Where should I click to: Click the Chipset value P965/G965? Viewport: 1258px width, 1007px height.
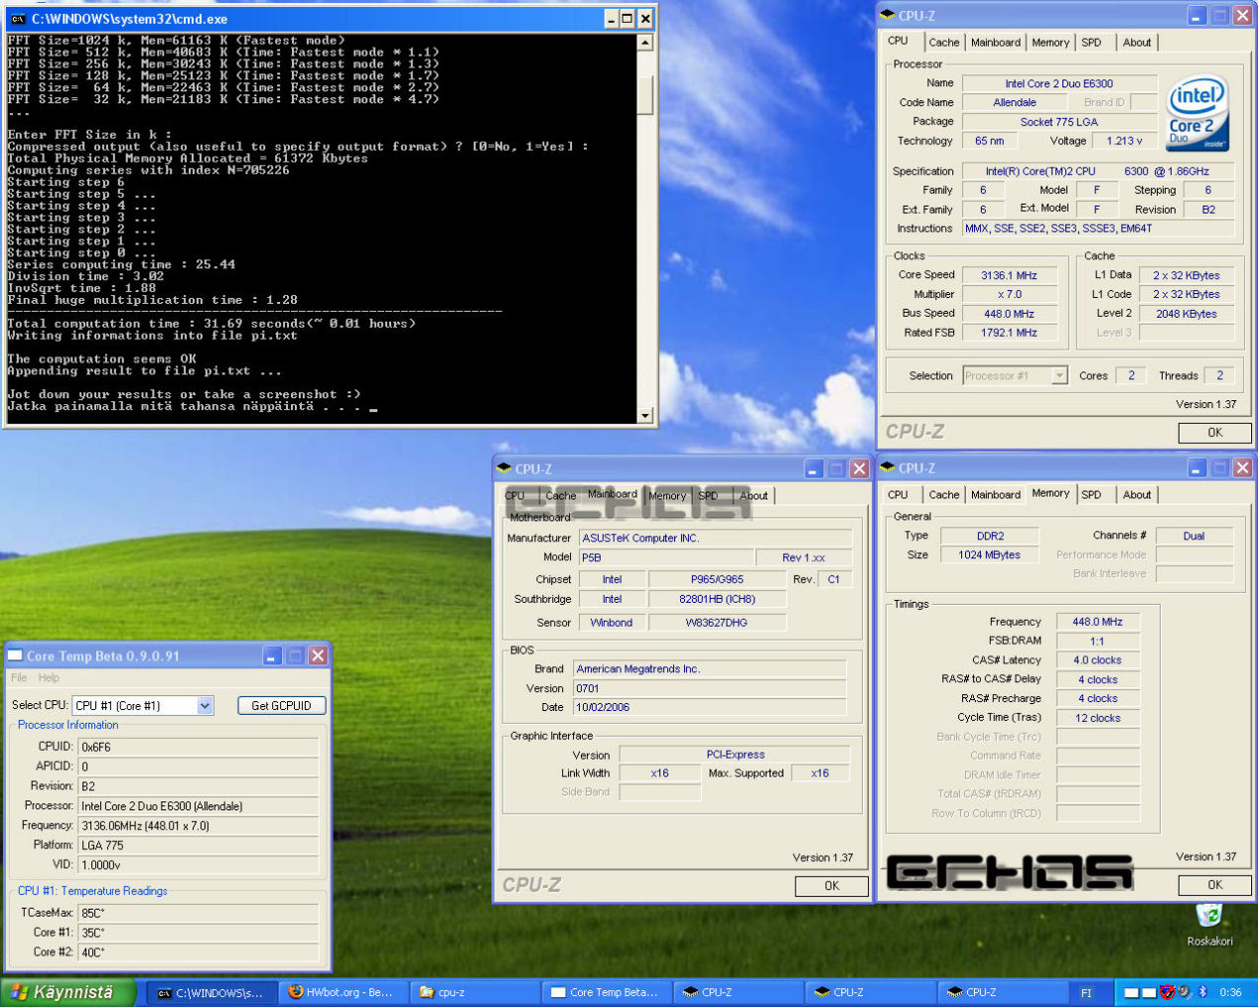click(x=717, y=579)
